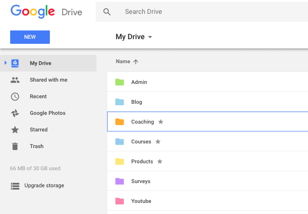Open Shared with me section

tap(48, 80)
